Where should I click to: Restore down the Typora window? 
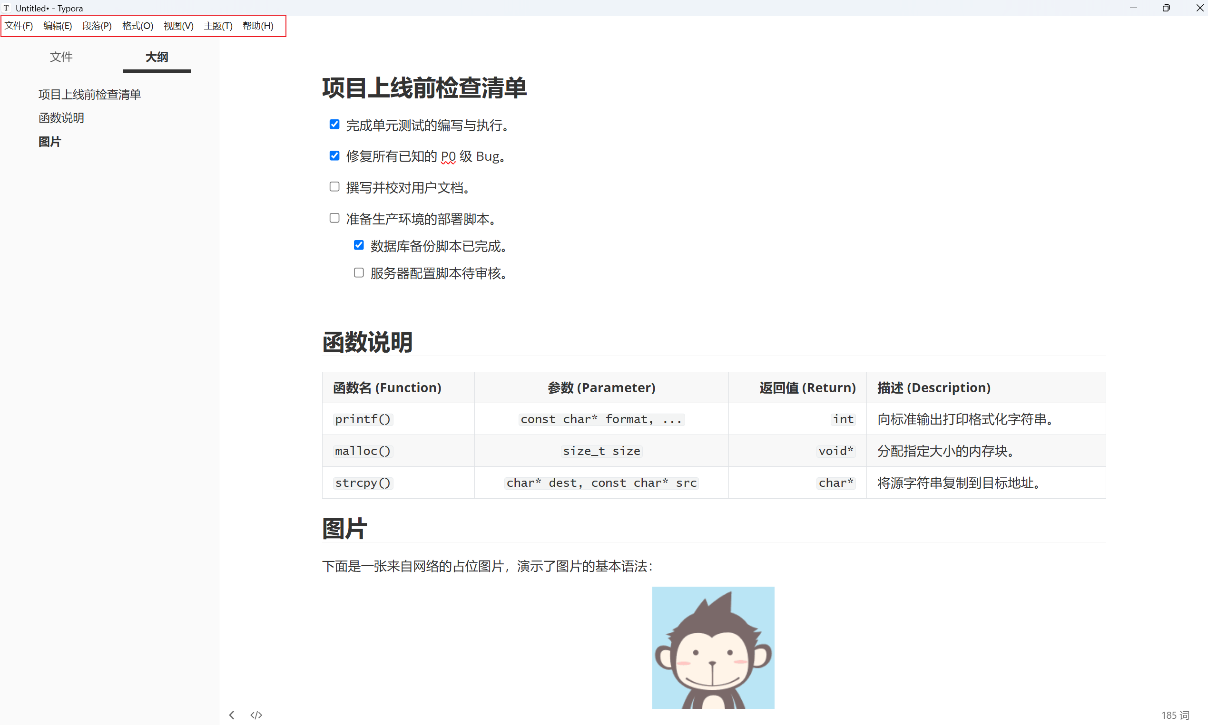pyautogui.click(x=1166, y=8)
